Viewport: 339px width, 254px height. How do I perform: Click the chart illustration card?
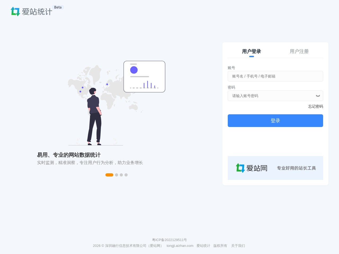[144, 76]
